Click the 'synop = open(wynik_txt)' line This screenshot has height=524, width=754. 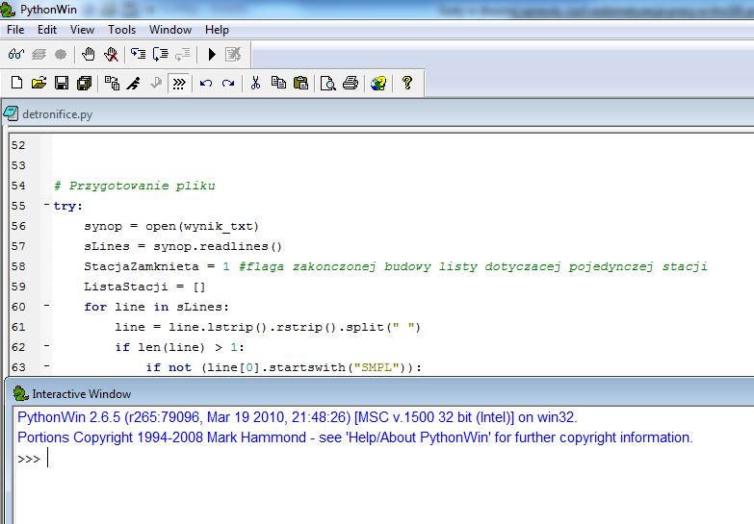point(171,226)
